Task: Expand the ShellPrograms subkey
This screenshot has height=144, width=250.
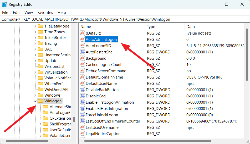Action: [40, 124]
